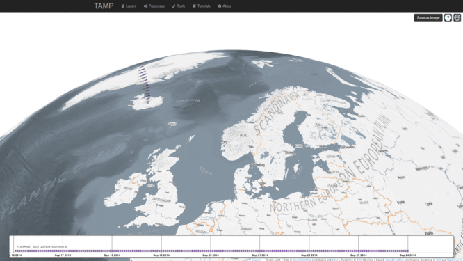Open the Processes menu
This screenshot has width=463, height=261.
coord(154,6)
